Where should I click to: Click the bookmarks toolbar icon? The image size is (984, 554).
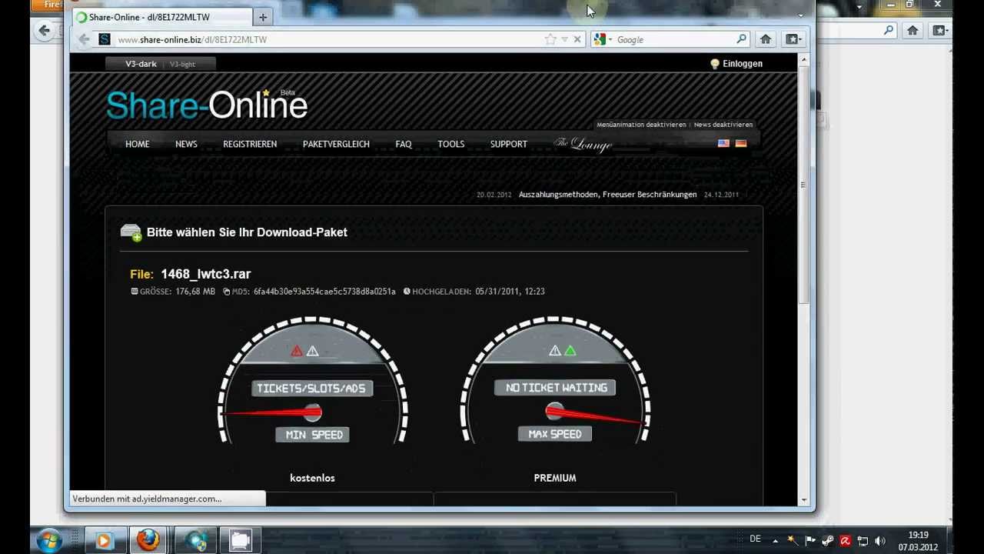coord(793,39)
